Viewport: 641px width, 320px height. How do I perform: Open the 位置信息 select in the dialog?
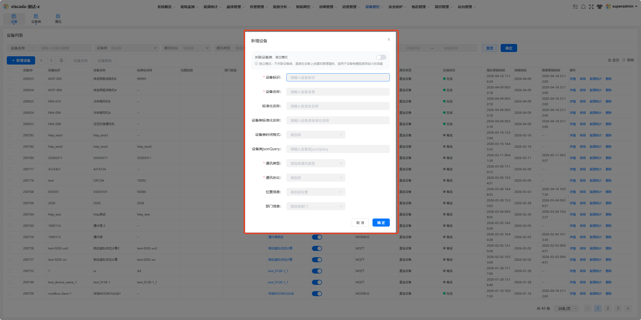pyautogui.click(x=316, y=192)
